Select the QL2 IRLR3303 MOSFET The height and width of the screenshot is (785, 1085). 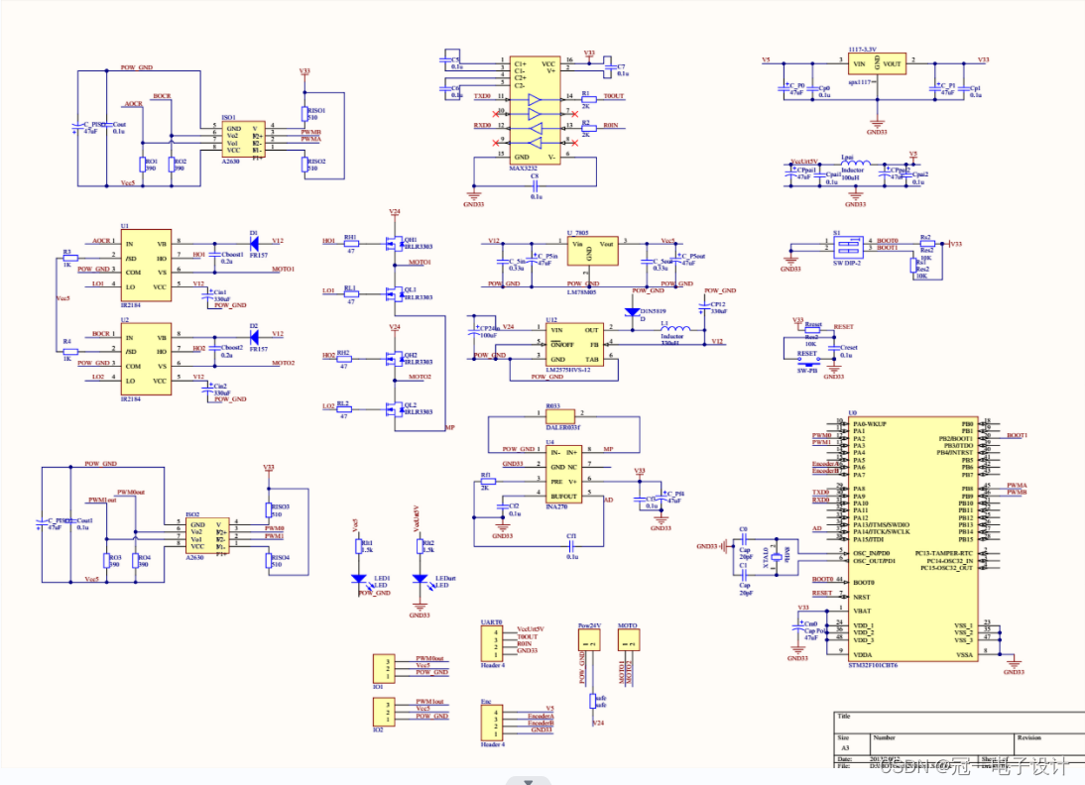coord(394,408)
